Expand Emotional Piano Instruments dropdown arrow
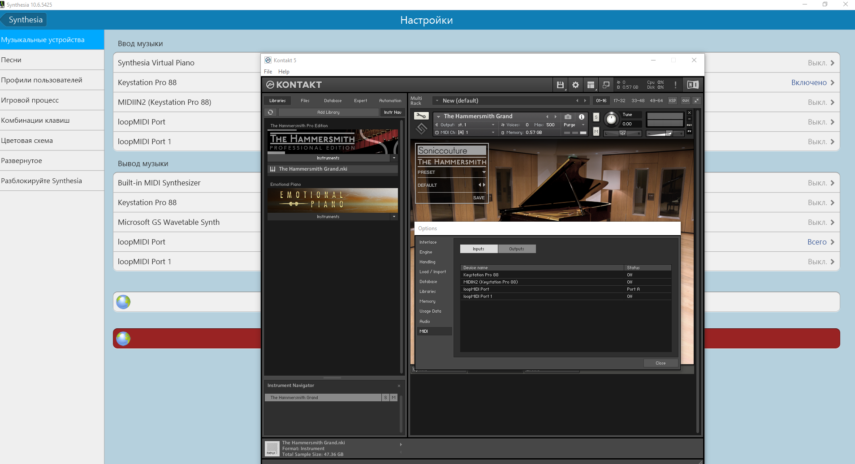The height and width of the screenshot is (464, 855). pyautogui.click(x=394, y=217)
